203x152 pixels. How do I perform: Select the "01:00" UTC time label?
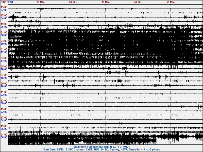click(4, 50)
